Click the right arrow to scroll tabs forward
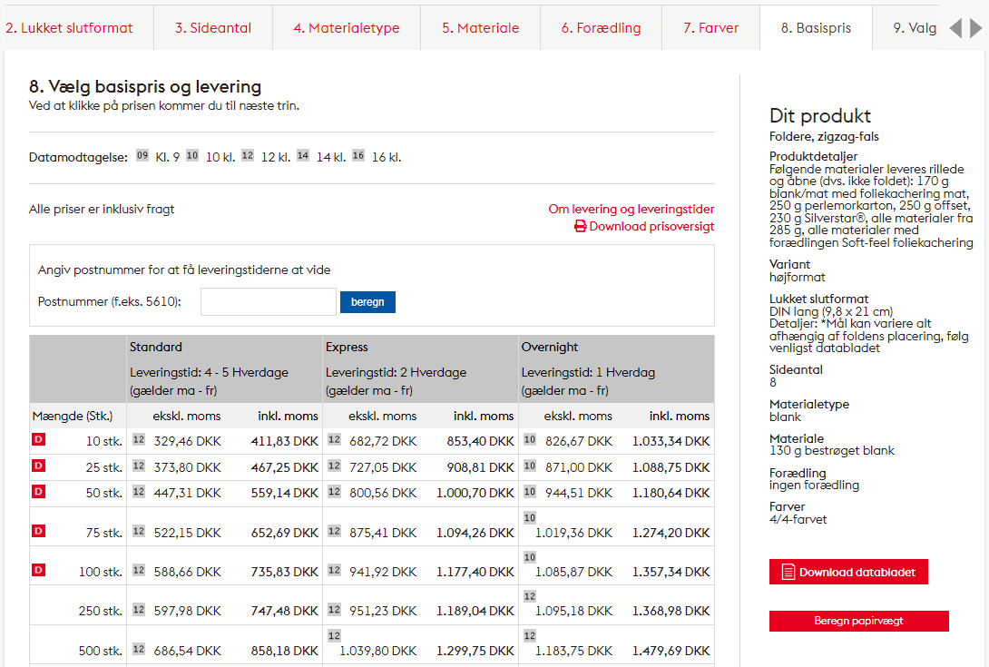Screen dimensions: 989x667 click(x=976, y=28)
